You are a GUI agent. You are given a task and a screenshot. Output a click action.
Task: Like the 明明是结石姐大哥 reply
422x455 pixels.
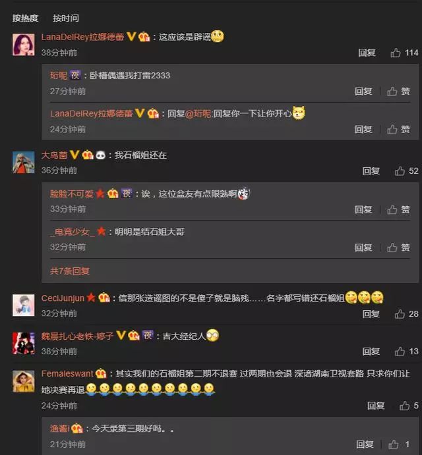[x=398, y=248]
